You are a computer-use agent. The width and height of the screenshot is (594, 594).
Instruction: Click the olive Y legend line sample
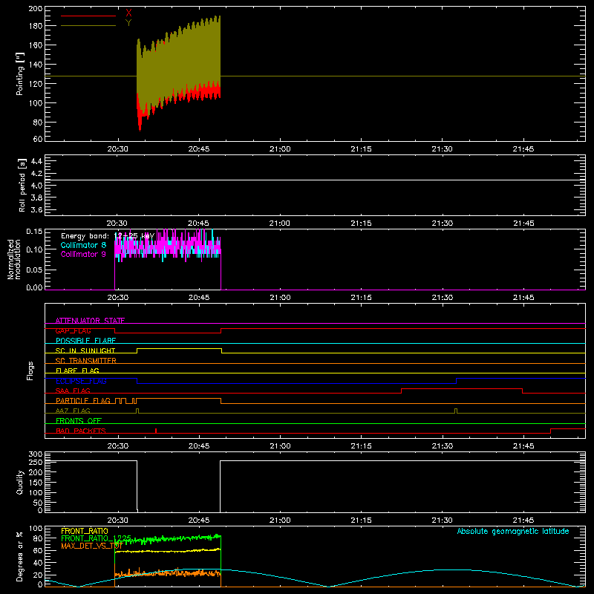(x=88, y=26)
